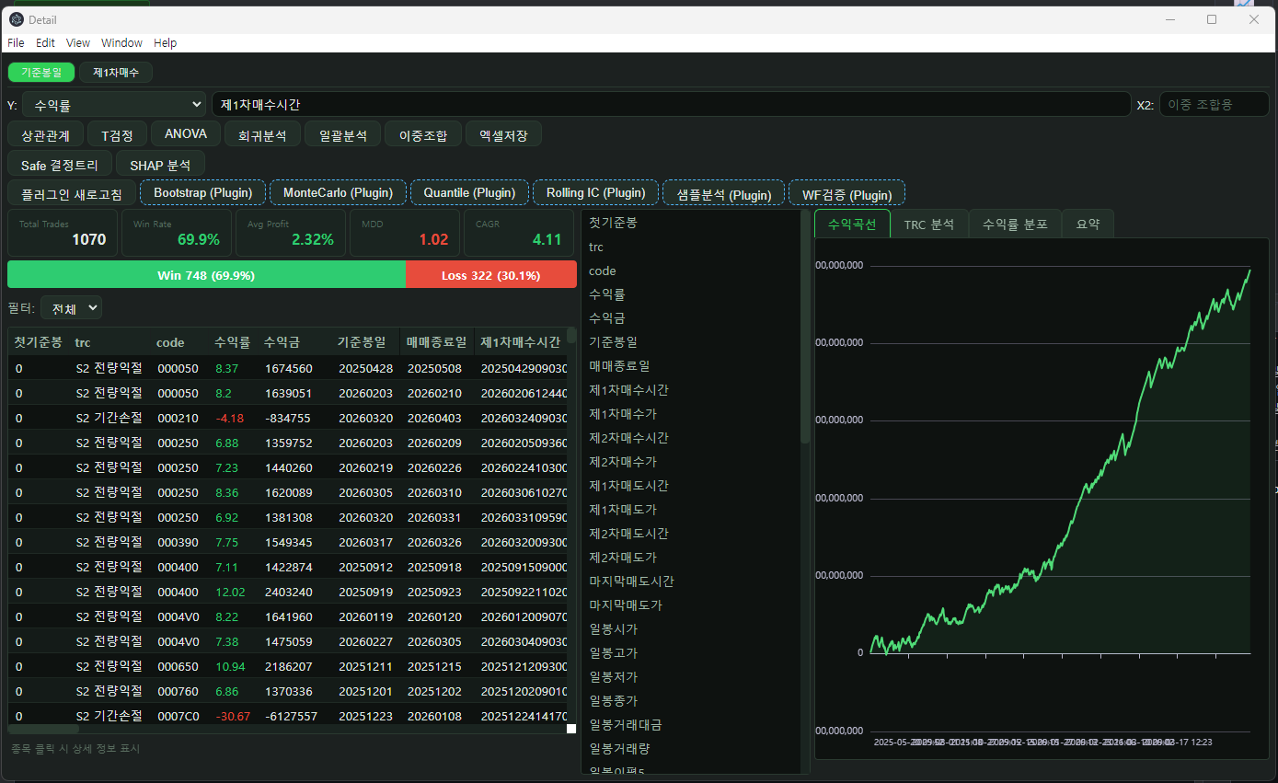Click the horizontal scrollbar under the trades table
The height and width of the screenshot is (783, 1278).
click(43, 729)
